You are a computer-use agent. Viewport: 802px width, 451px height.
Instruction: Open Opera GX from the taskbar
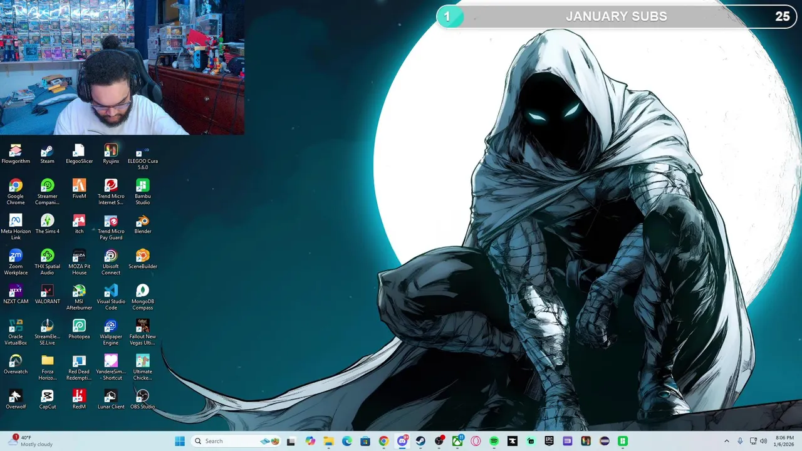point(476,441)
